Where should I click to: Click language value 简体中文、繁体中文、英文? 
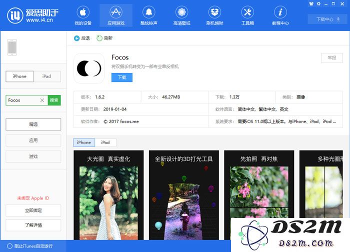click(263, 109)
